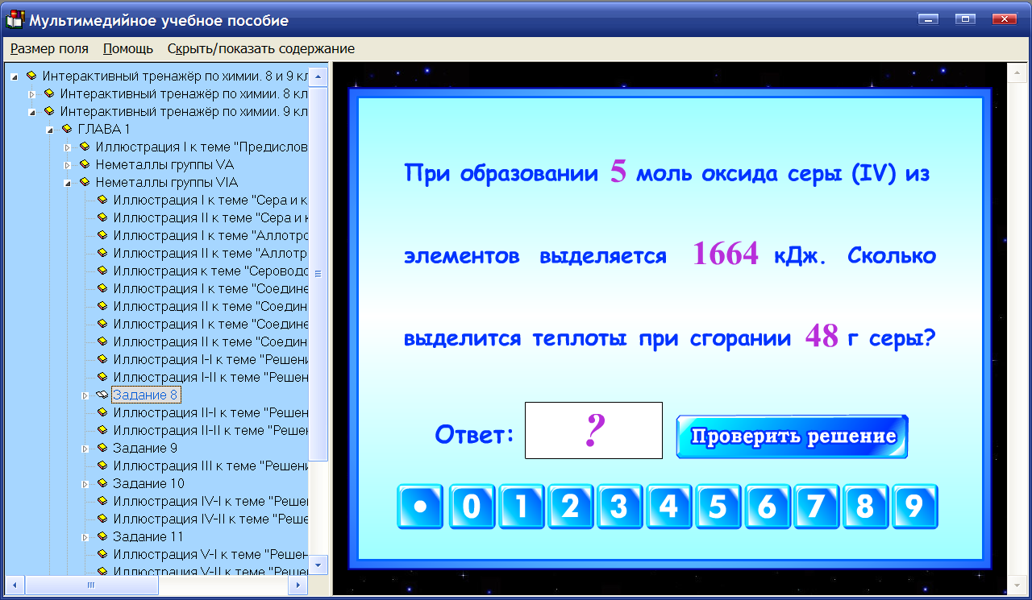This screenshot has height=600, width=1032.
Task: Click Скрыть/показать содержание in menu bar
Action: pyautogui.click(x=258, y=48)
